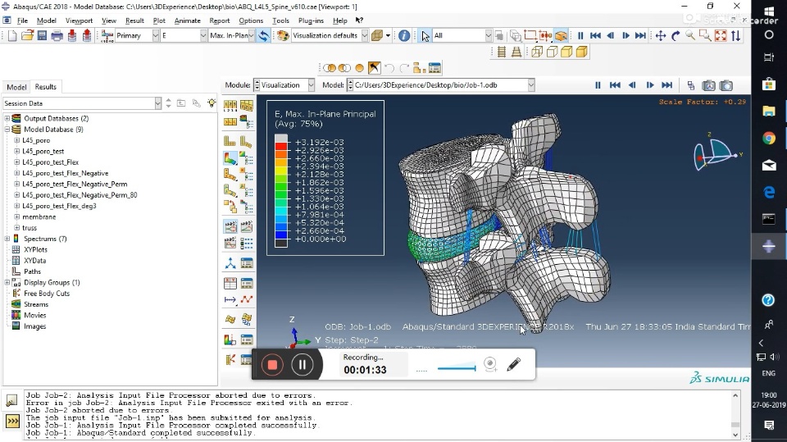
Task: Select the Rotate View tool
Action: tap(676, 35)
